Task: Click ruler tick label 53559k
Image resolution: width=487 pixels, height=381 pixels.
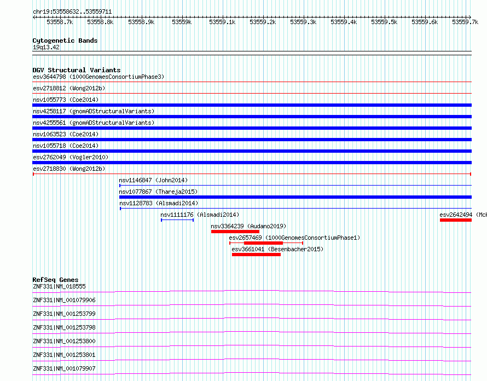Action: pyautogui.click(x=182, y=22)
